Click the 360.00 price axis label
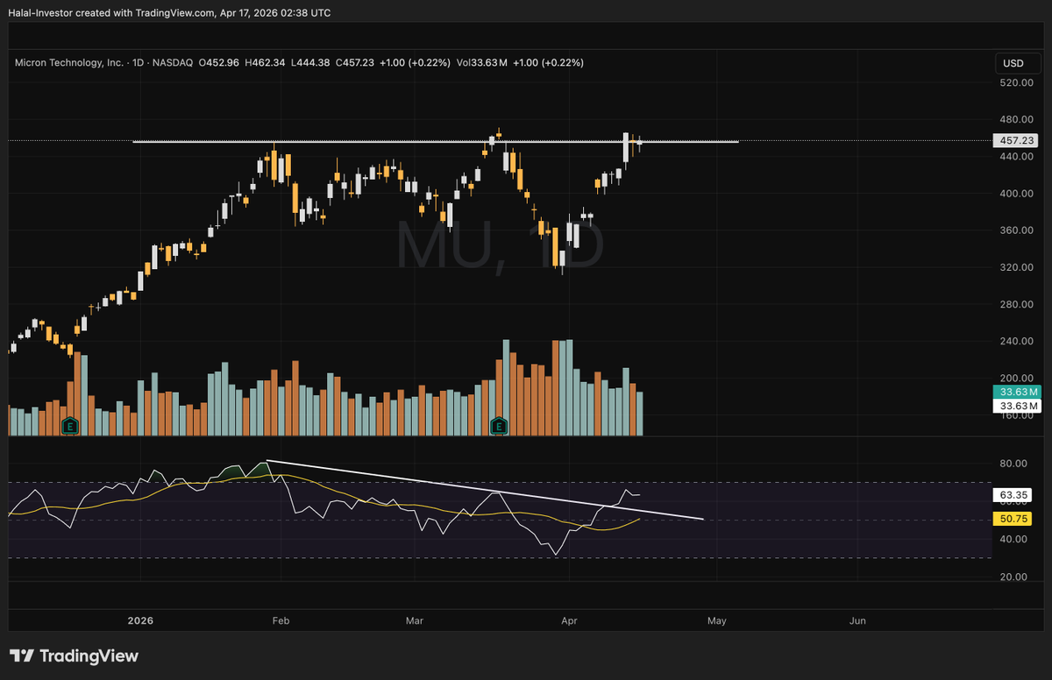Viewport: 1052px width, 680px height. [x=1015, y=230]
